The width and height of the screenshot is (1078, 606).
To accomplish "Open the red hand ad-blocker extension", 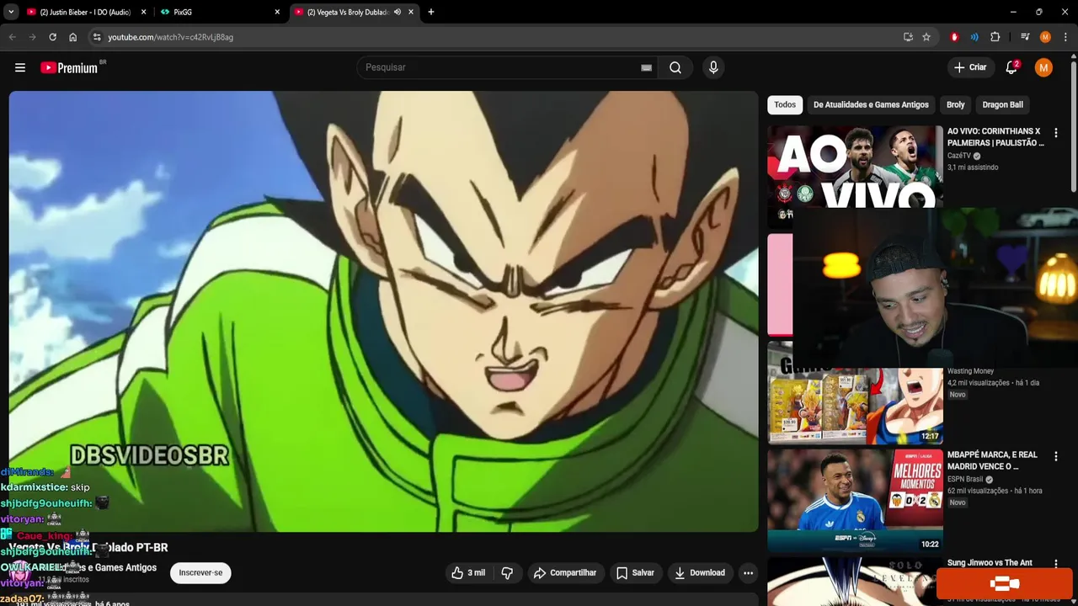I will (x=954, y=37).
